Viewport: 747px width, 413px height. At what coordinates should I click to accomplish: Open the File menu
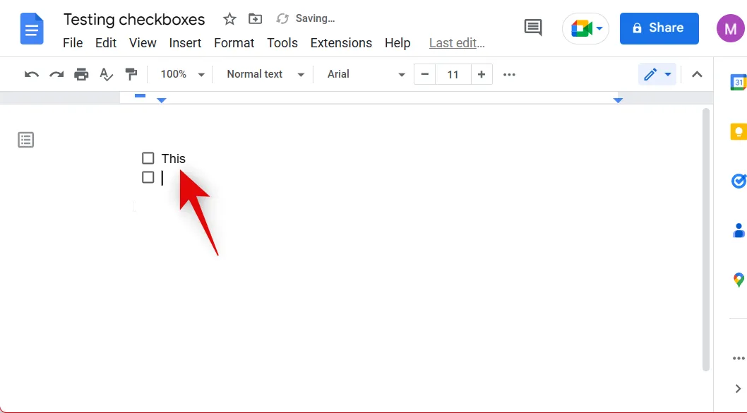click(x=73, y=43)
